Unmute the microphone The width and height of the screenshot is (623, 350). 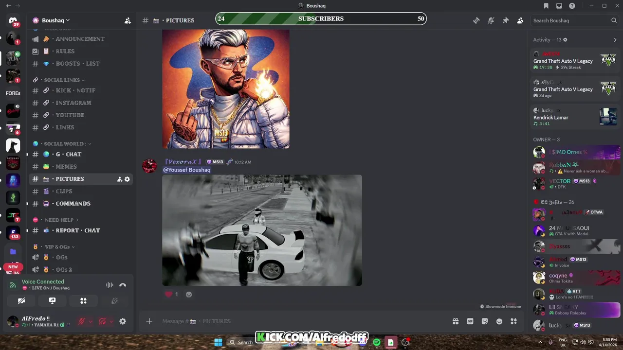pyautogui.click(x=81, y=321)
